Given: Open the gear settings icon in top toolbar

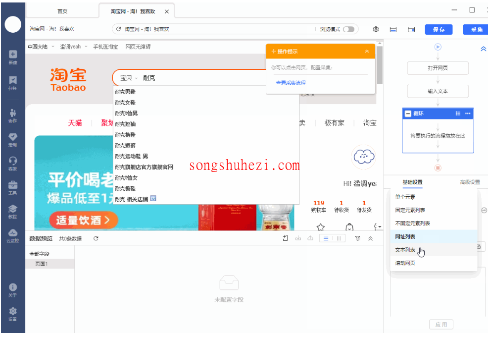Looking at the screenshot, I should 376,29.
